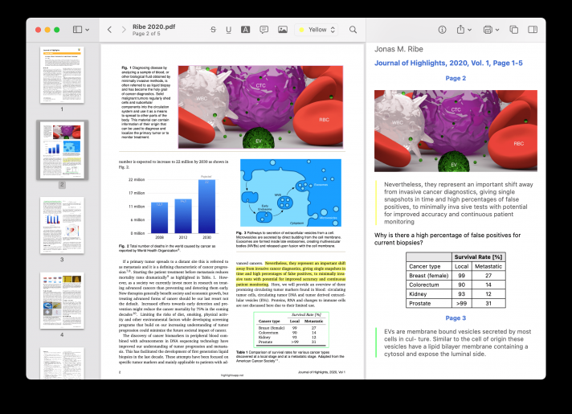Click the survival rate table in notes

pyautogui.click(x=456, y=280)
